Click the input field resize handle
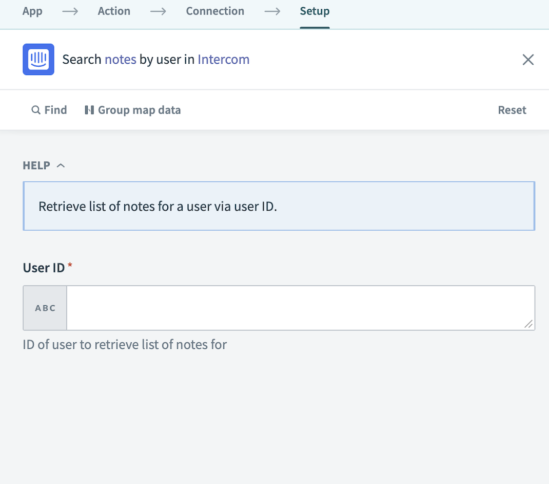This screenshot has height=484, width=549. pos(530,324)
